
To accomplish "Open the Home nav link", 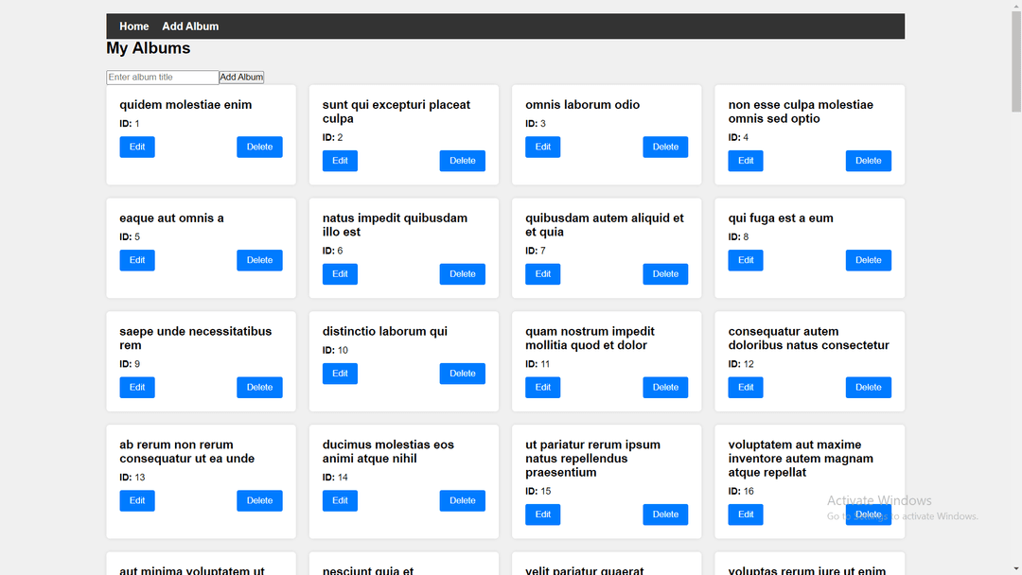I will pyautogui.click(x=134, y=26).
